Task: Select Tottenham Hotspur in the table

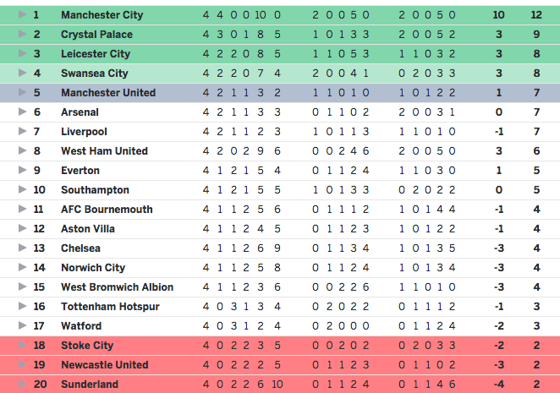Action: (110, 307)
